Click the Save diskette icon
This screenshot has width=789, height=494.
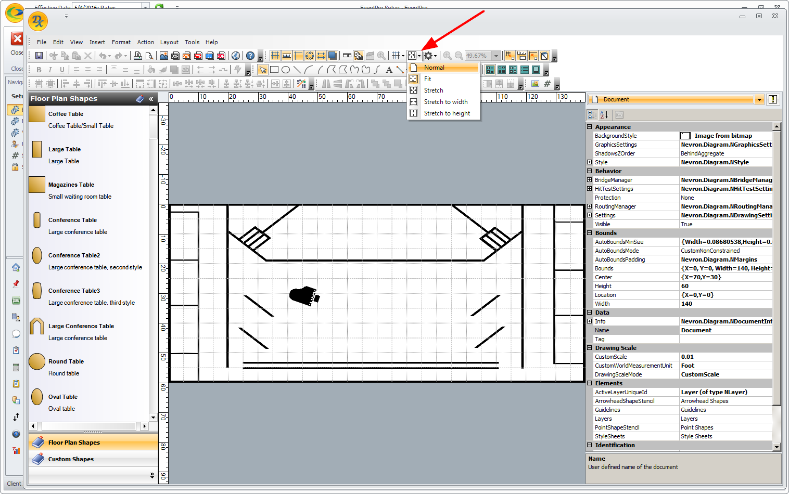[39, 56]
